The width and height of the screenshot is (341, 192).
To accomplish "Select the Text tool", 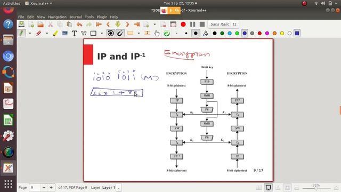I will [x=75, y=33].
